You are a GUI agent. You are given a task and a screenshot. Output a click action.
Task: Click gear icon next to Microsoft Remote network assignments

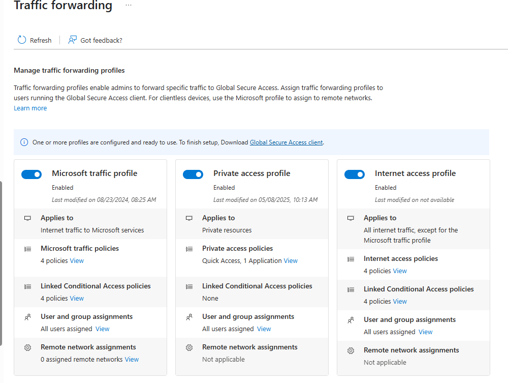pos(27,347)
